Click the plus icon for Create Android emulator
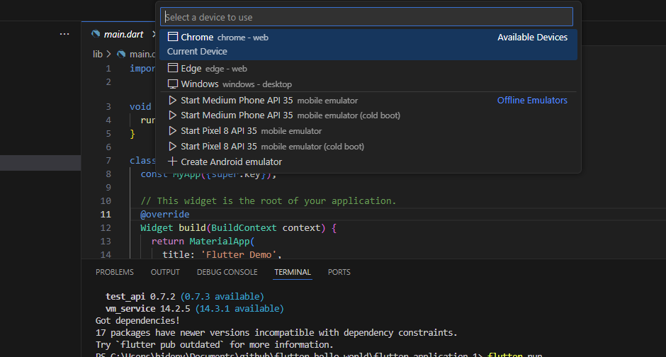 pos(172,162)
